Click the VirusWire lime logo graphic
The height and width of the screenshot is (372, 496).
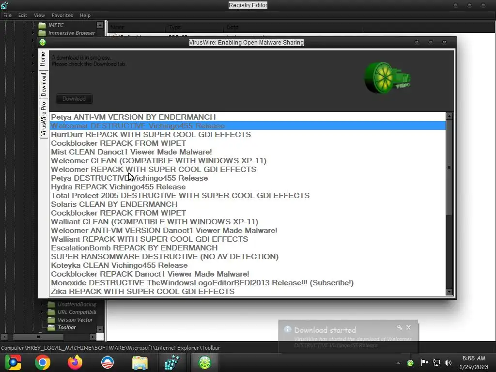(387, 78)
